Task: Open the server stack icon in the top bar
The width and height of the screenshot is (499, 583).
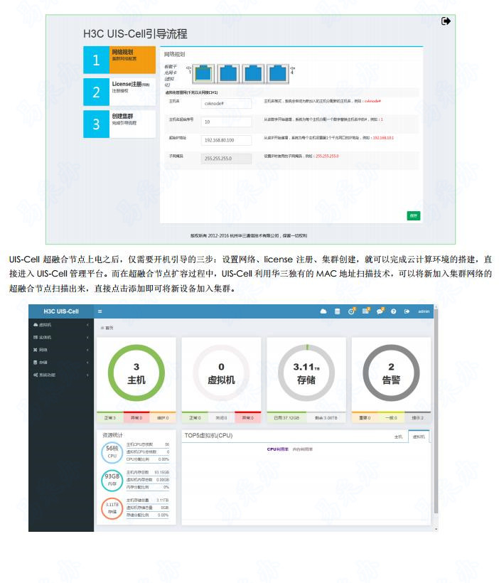Action: pos(337,311)
